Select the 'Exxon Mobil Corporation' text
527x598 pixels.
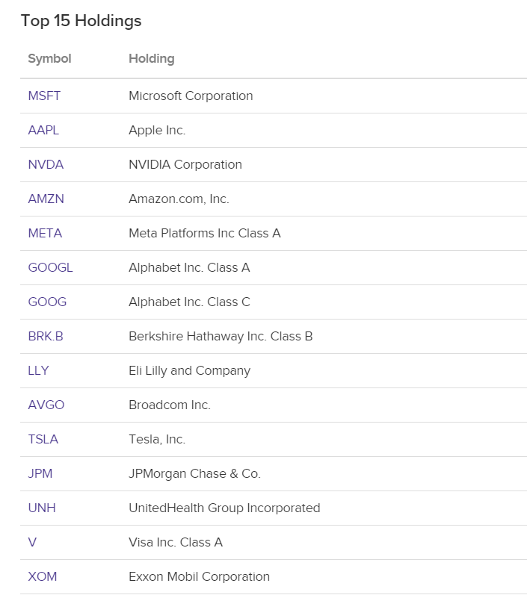point(200,576)
